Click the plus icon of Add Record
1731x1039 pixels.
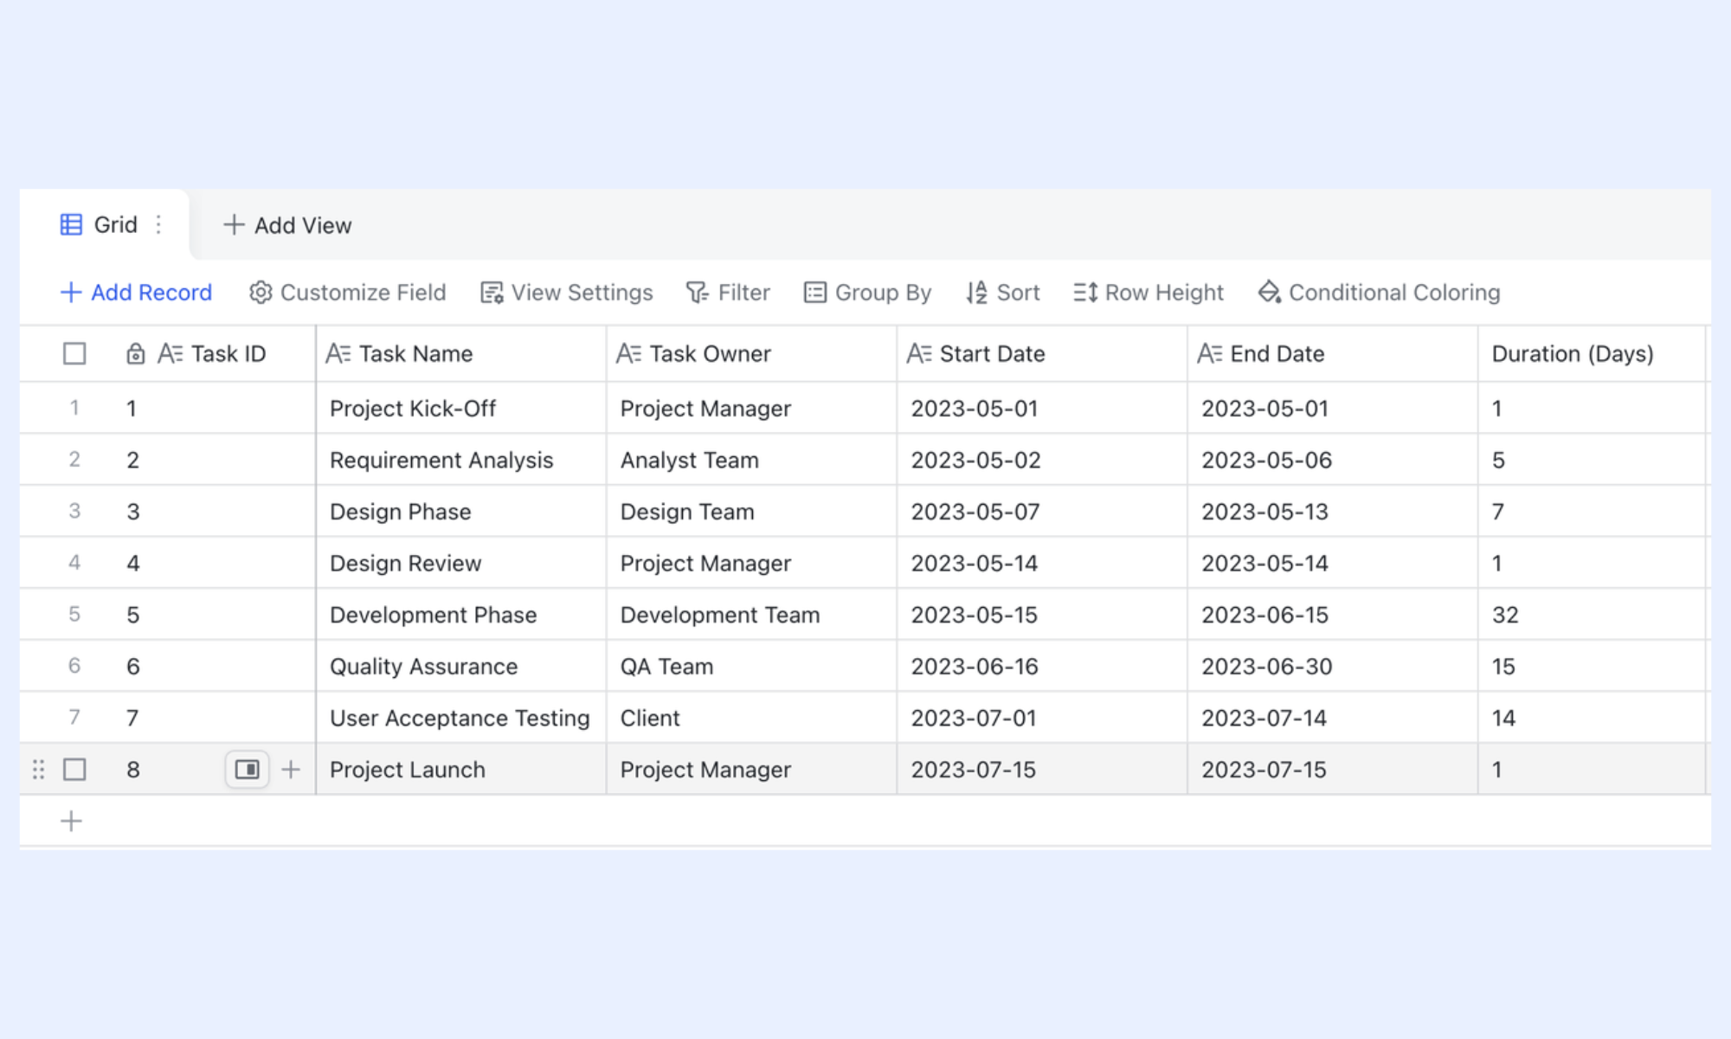71,293
